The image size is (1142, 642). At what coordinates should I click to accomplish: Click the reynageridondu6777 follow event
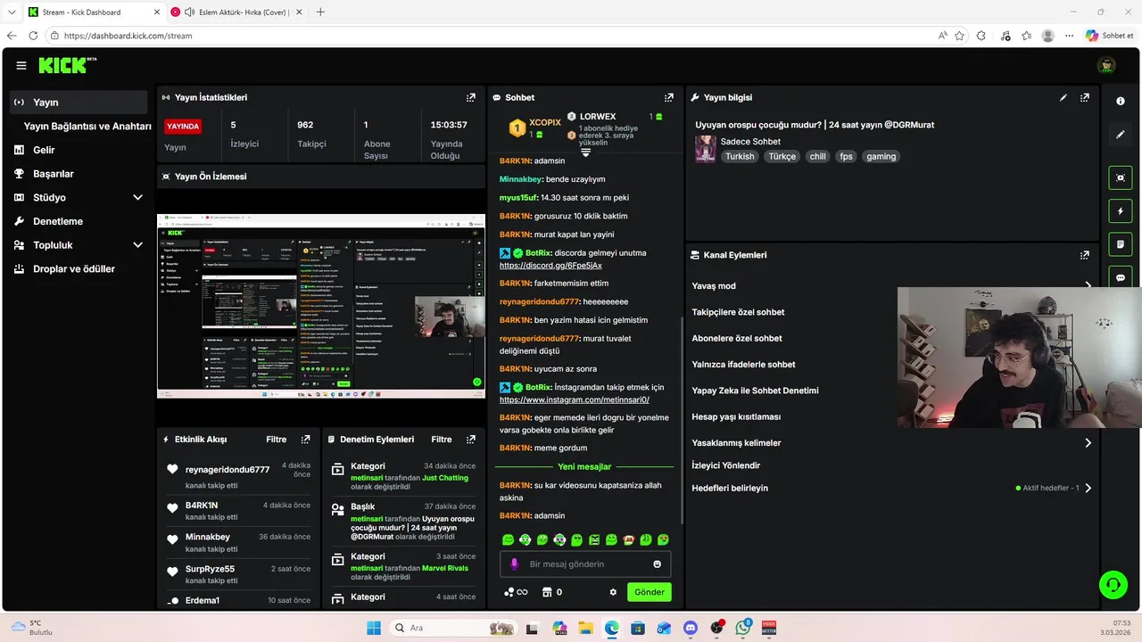tap(238, 477)
